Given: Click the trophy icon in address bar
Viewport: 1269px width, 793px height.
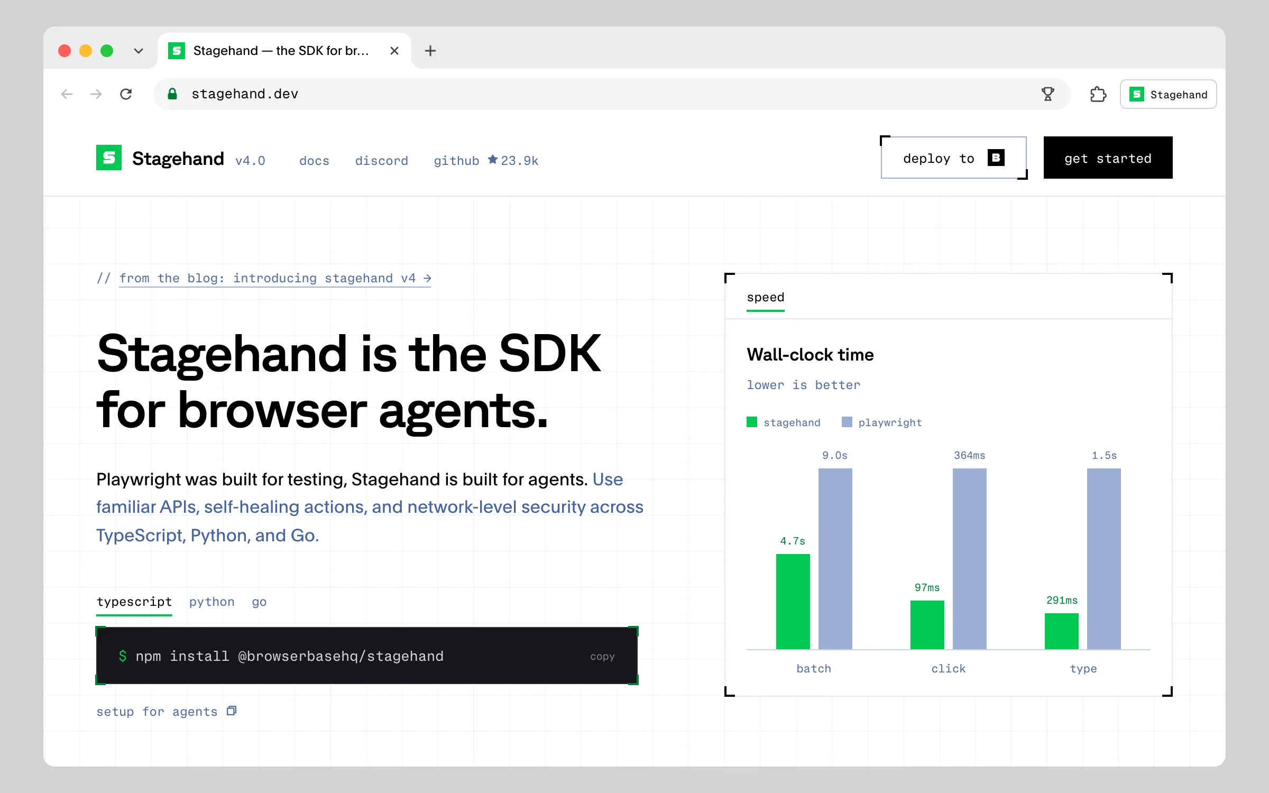Looking at the screenshot, I should [x=1047, y=94].
